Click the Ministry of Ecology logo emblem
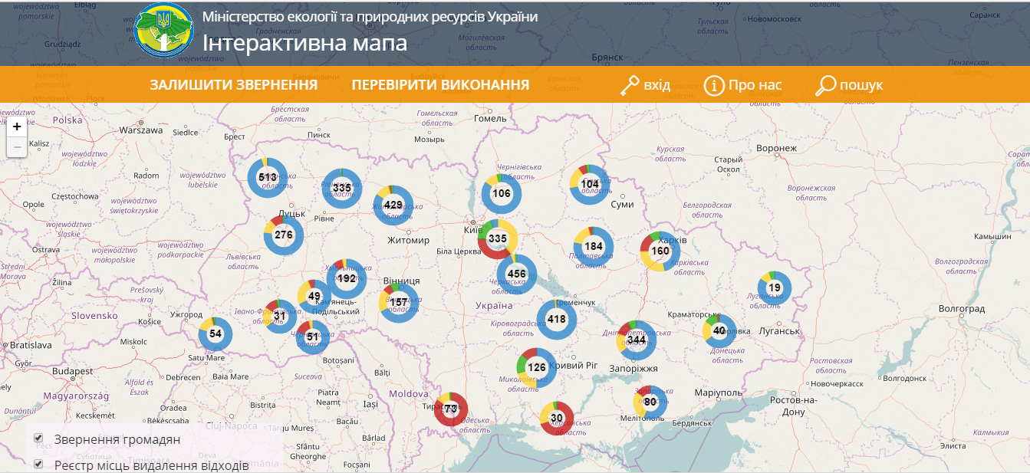The image size is (1030, 473). [x=163, y=31]
